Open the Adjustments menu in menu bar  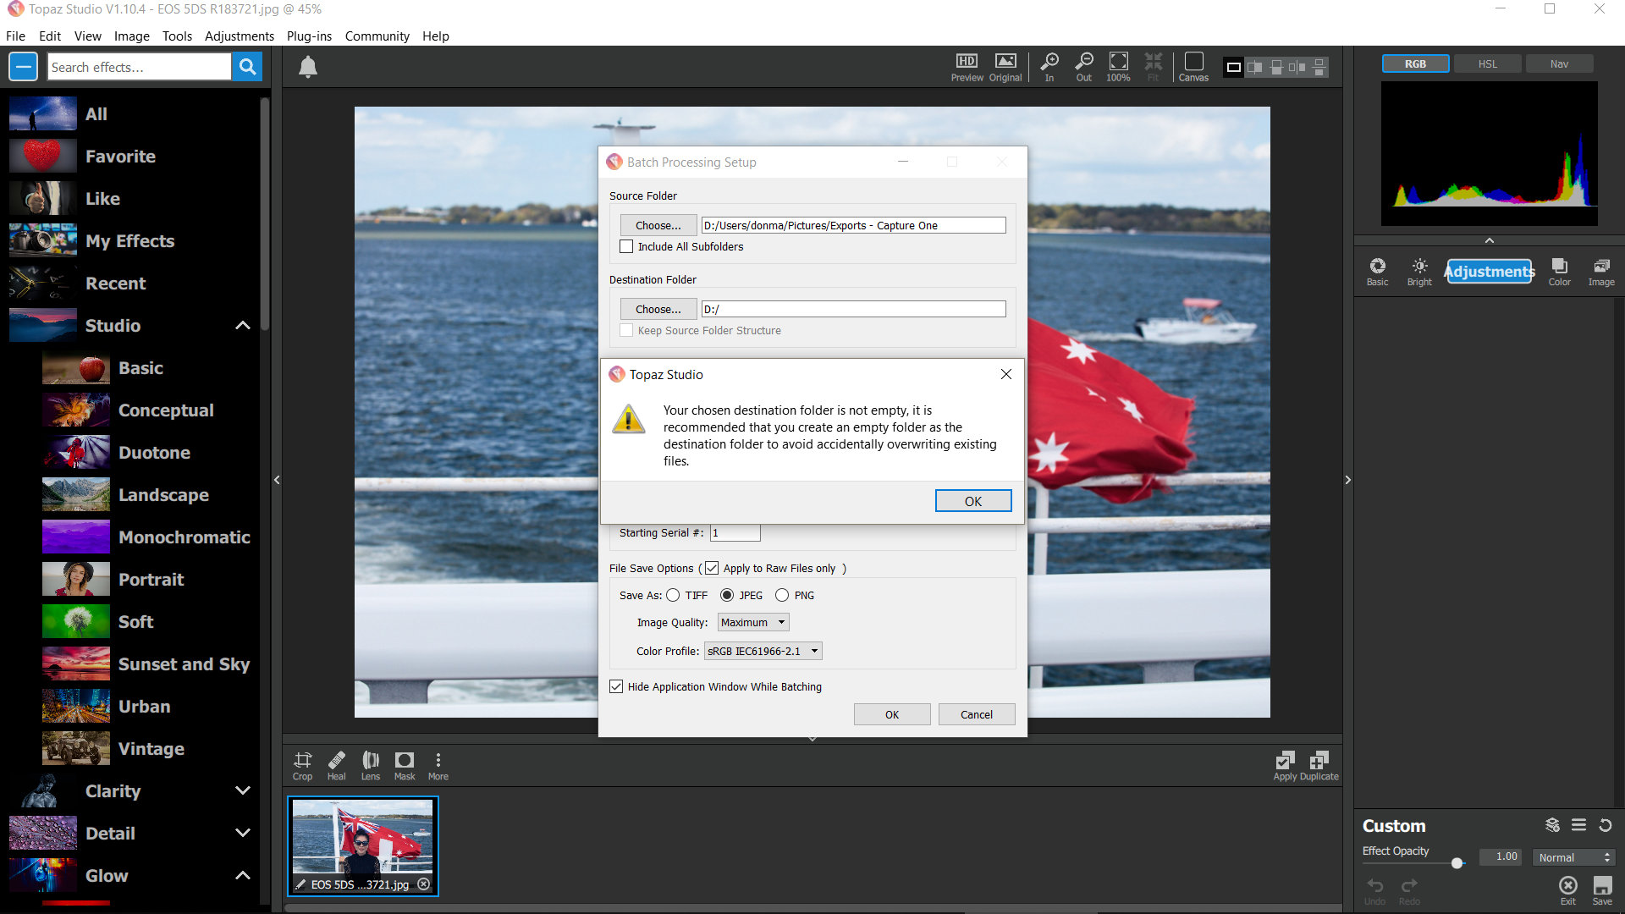[240, 36]
